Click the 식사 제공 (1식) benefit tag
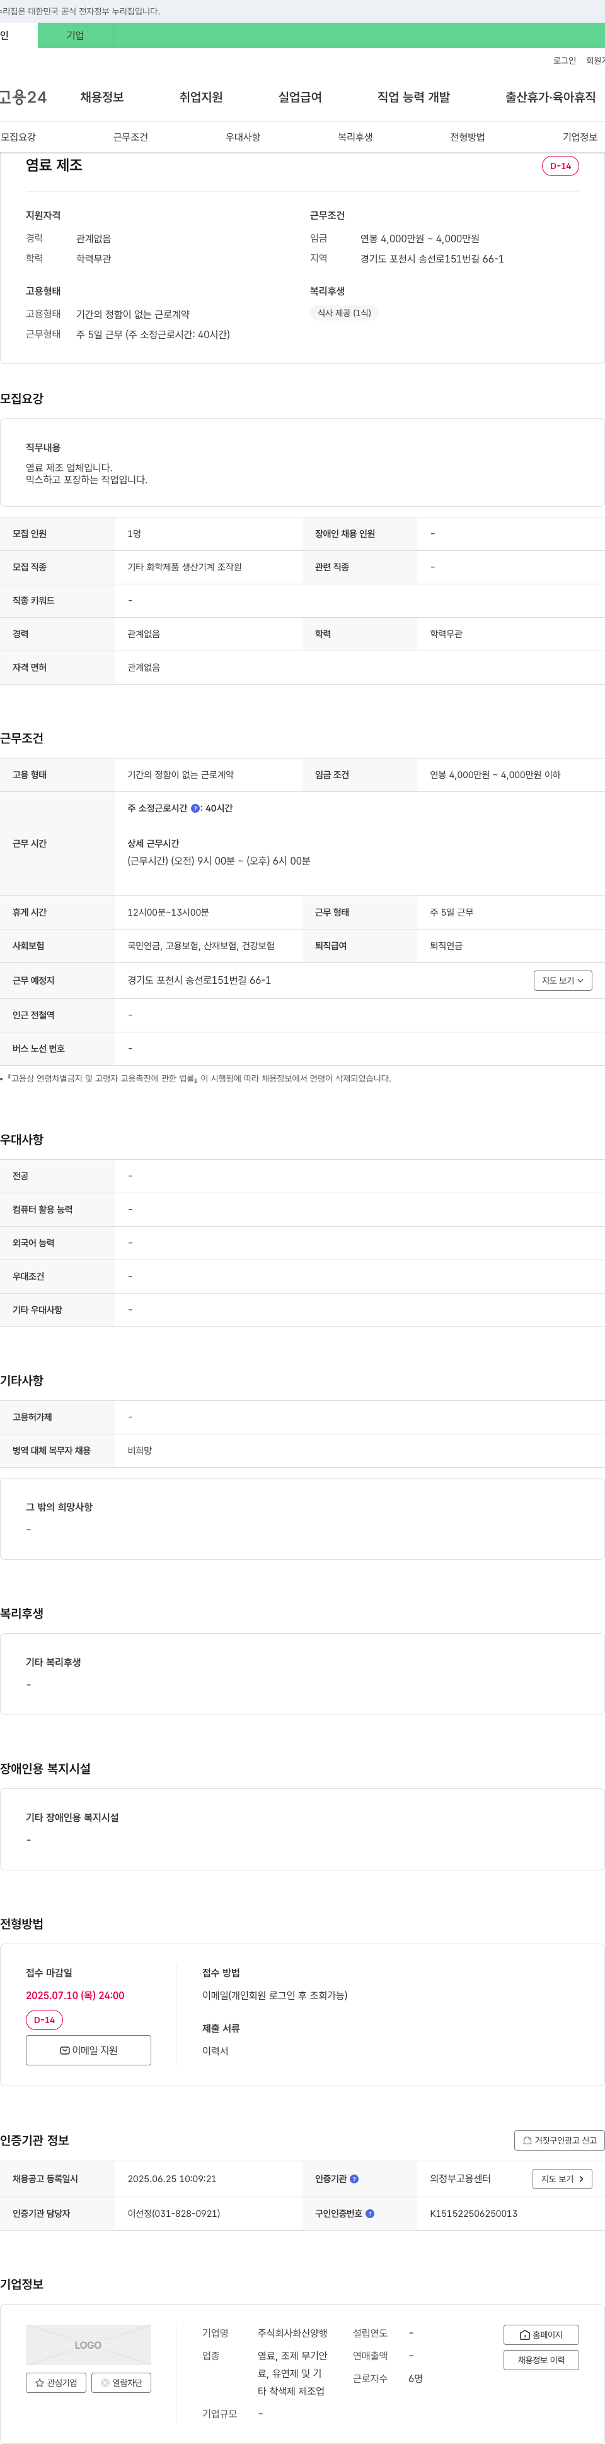The height and width of the screenshot is (2444, 605). point(345,313)
